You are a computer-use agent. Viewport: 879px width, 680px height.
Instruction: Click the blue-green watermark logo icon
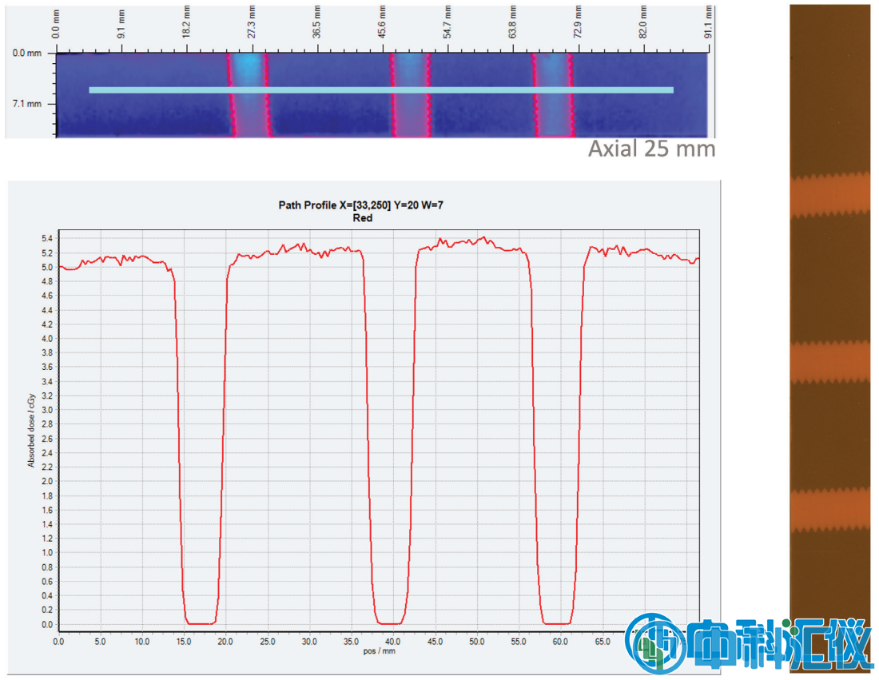655,641
